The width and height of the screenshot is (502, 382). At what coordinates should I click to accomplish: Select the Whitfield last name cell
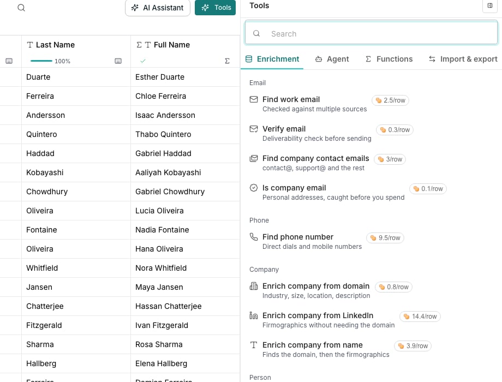(76, 268)
